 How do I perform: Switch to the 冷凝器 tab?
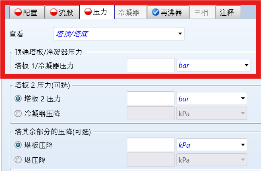tap(129, 12)
